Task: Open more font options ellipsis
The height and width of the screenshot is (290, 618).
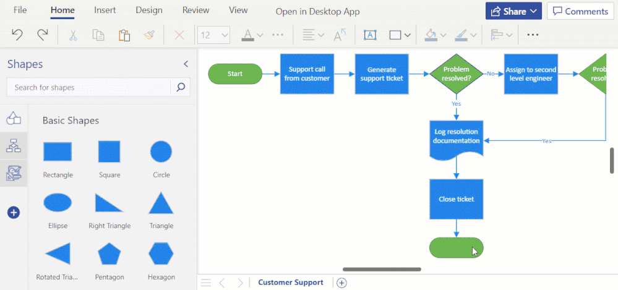Action: 278,35
